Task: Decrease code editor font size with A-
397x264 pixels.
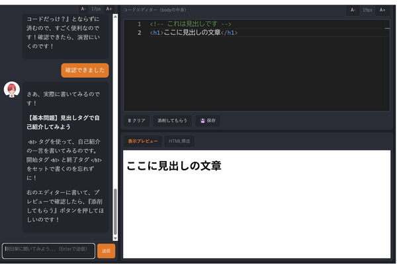Action: 353,10
